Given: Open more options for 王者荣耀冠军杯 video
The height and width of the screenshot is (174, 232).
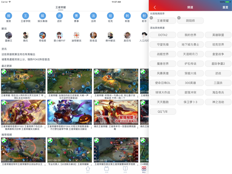Looking at the screenshot, I should (45, 164).
